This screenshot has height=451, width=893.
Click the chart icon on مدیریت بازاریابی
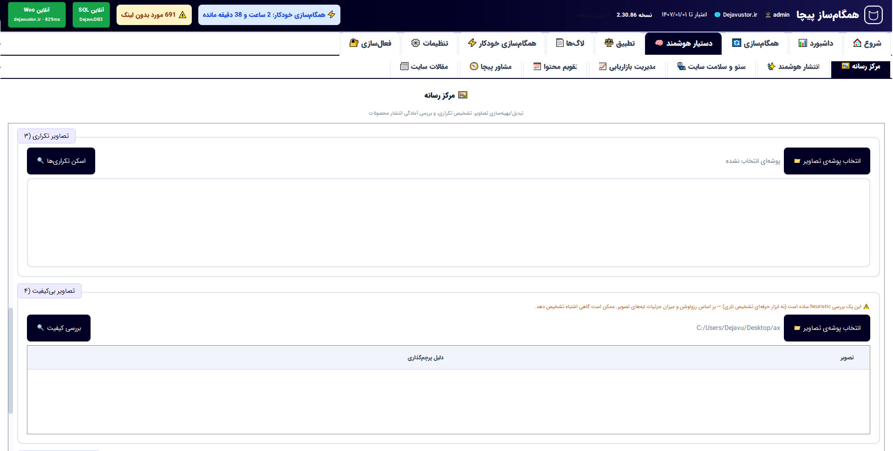(x=602, y=67)
